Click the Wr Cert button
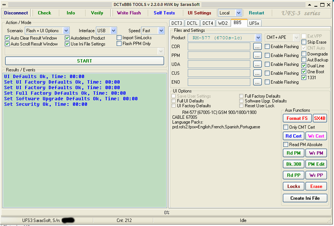This screenshot has width=334, height=226. coord(316,136)
